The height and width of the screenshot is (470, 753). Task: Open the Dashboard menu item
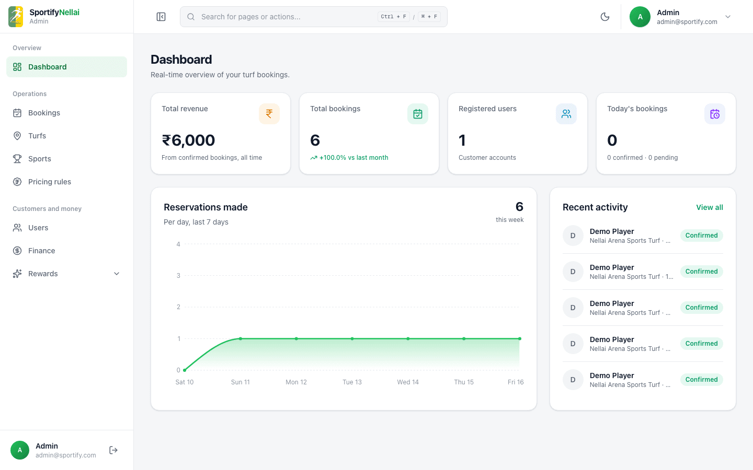(x=66, y=67)
